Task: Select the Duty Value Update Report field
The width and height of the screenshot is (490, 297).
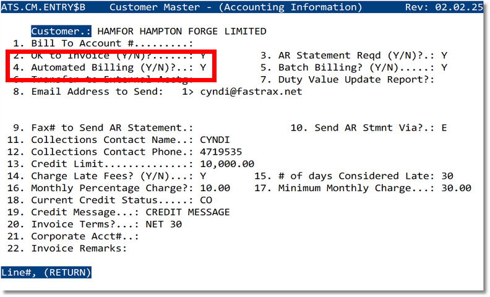Action: [x=356, y=80]
